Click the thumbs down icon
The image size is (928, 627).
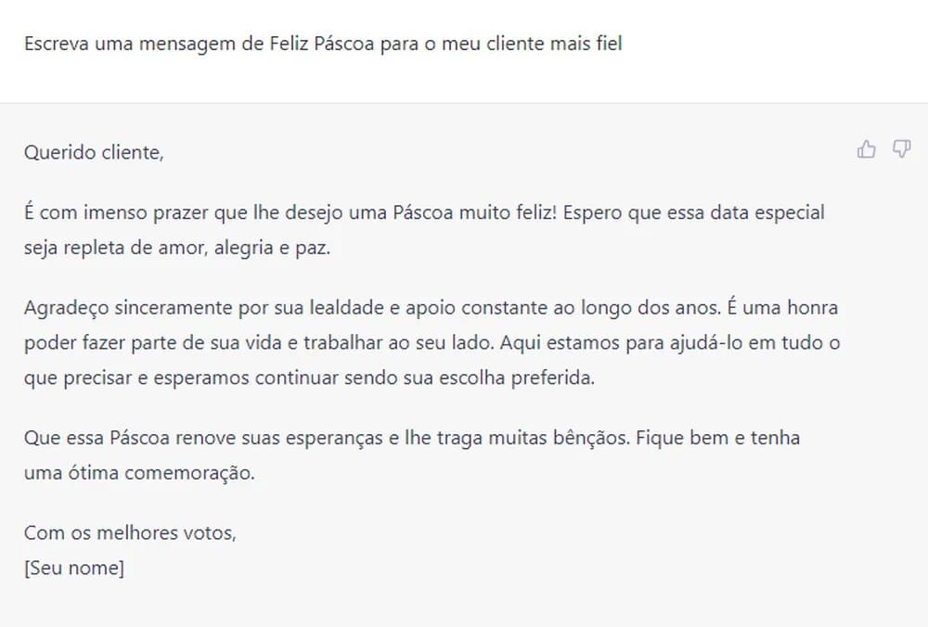(901, 149)
